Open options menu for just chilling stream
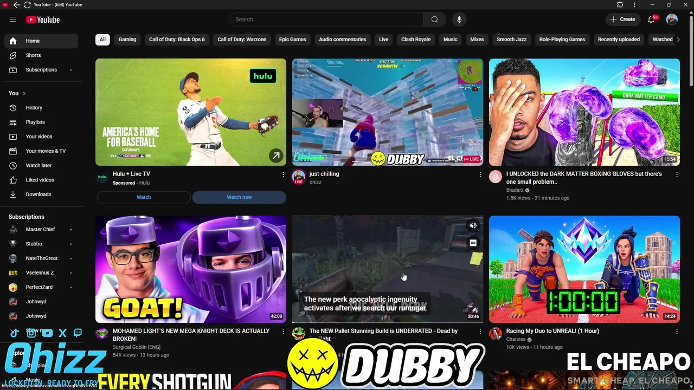Screen dimensions: 694x390 coord(480,174)
